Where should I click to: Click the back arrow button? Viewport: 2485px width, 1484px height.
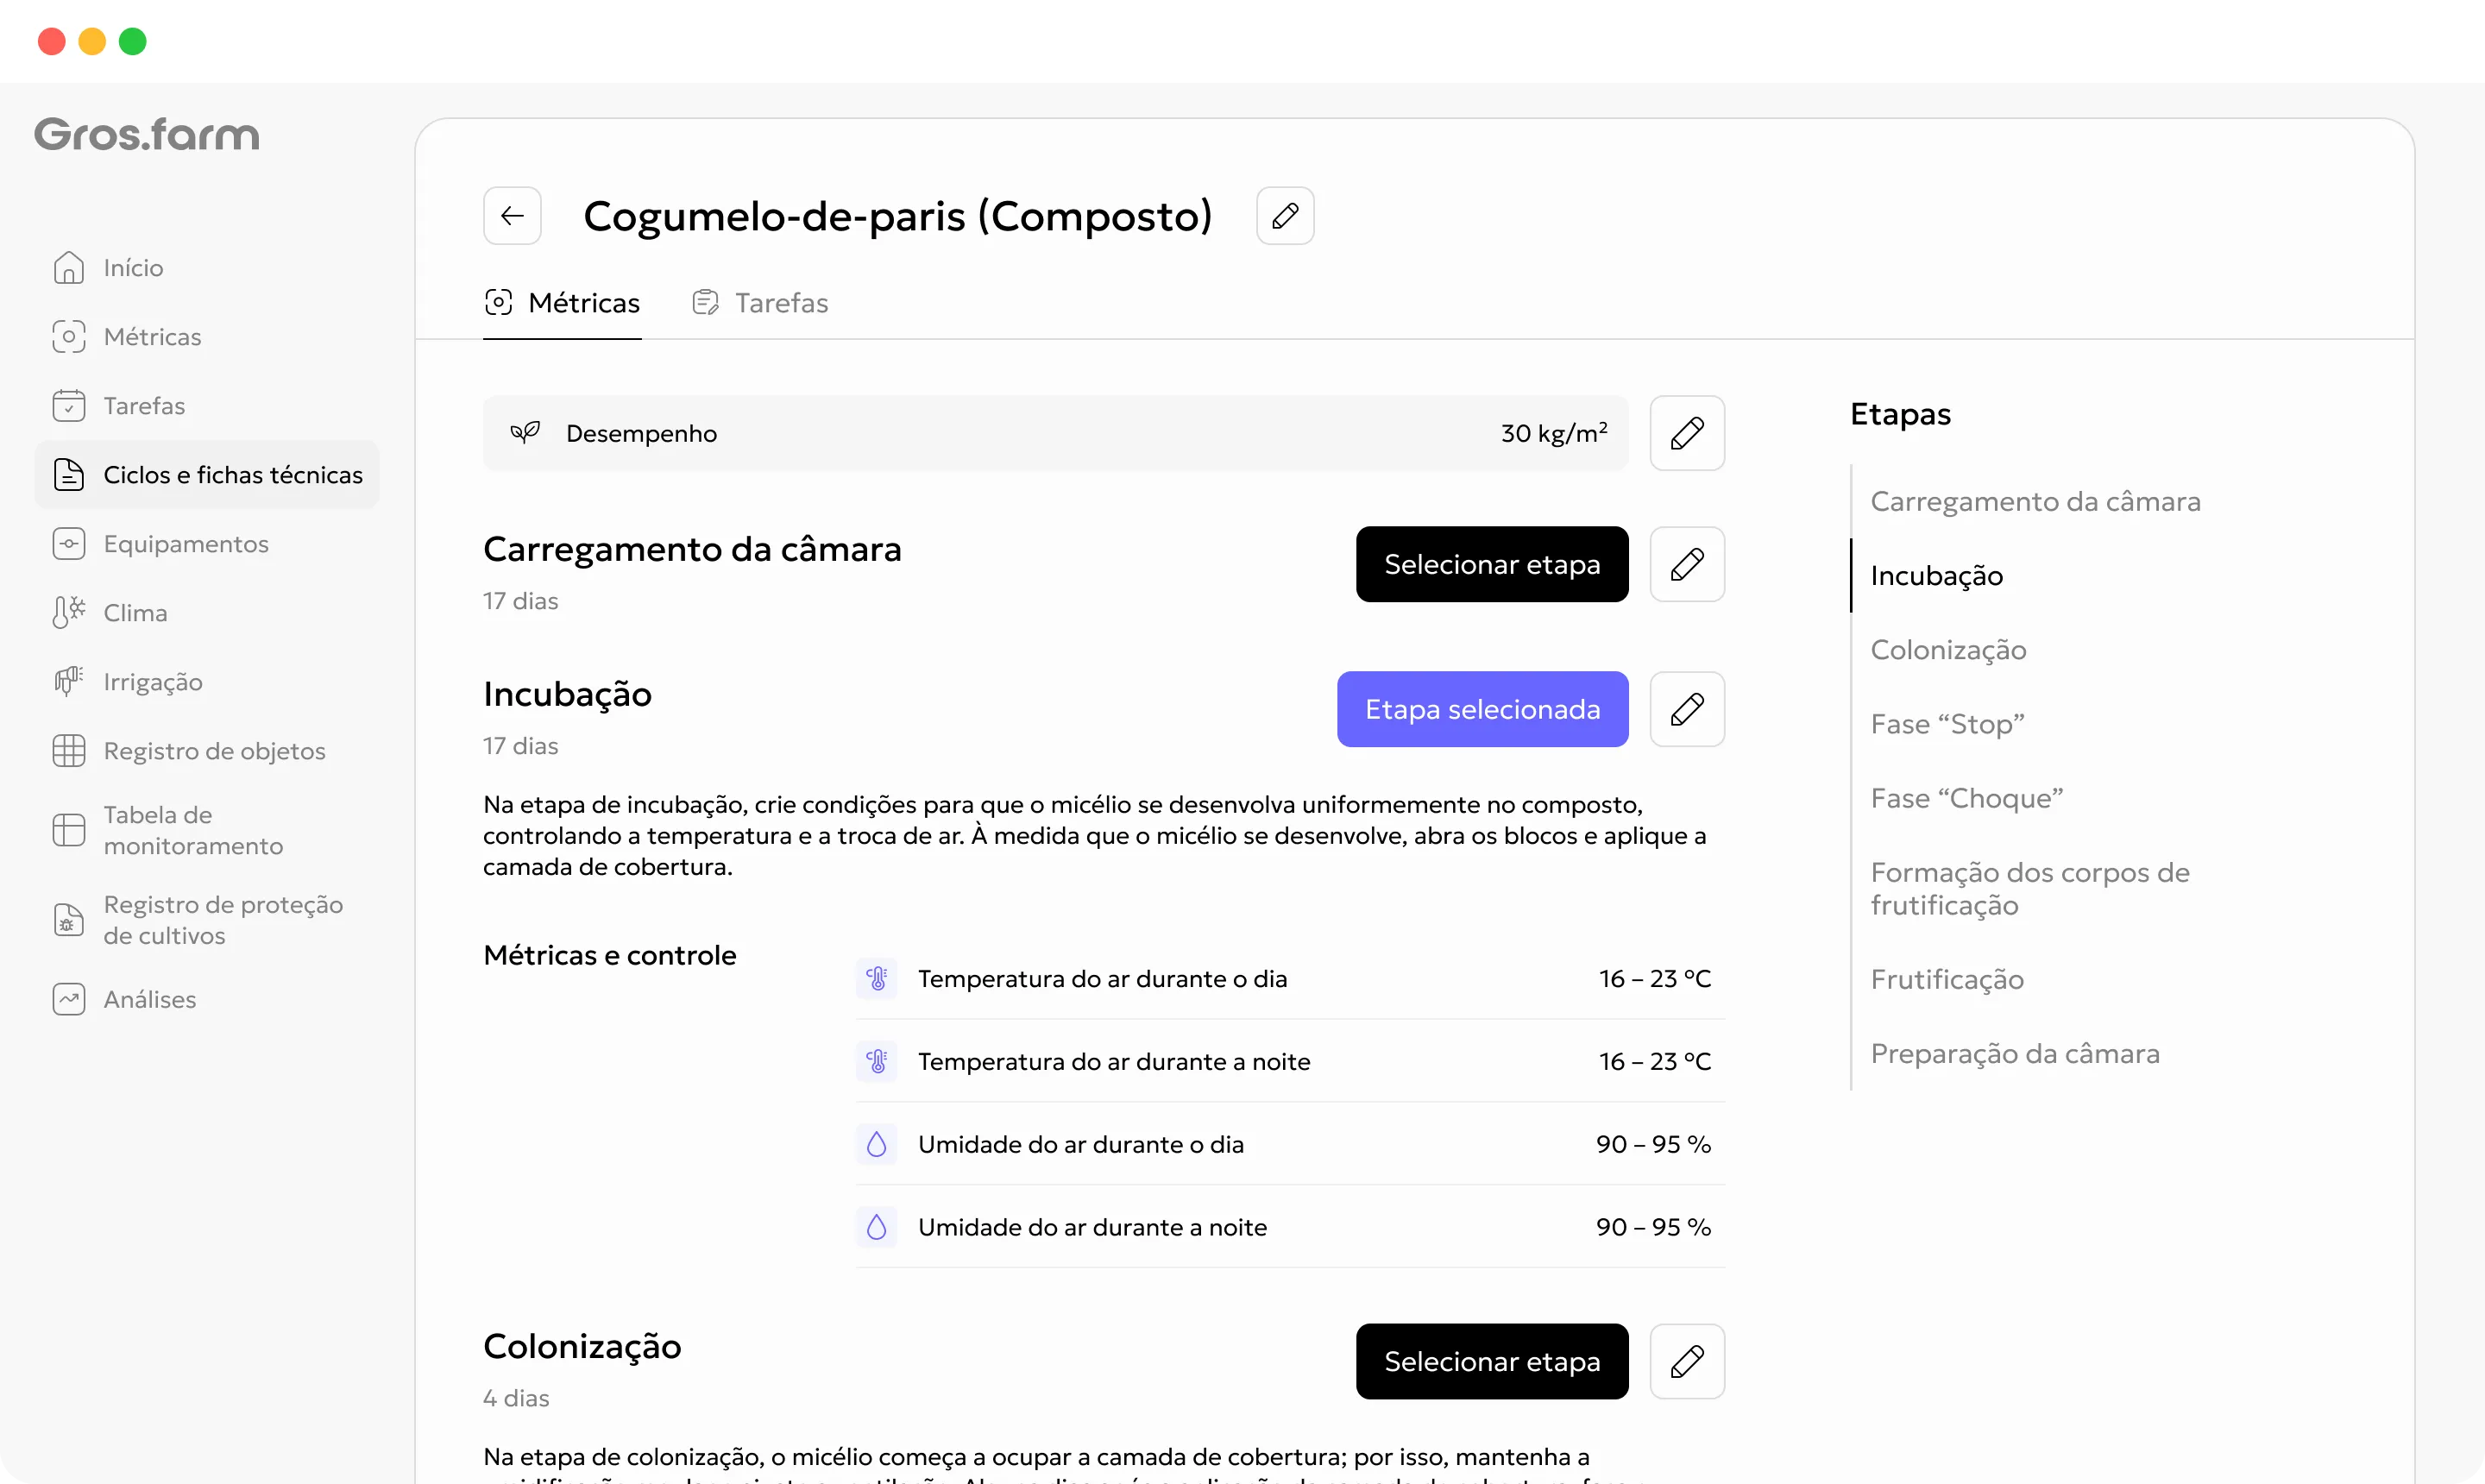512,215
